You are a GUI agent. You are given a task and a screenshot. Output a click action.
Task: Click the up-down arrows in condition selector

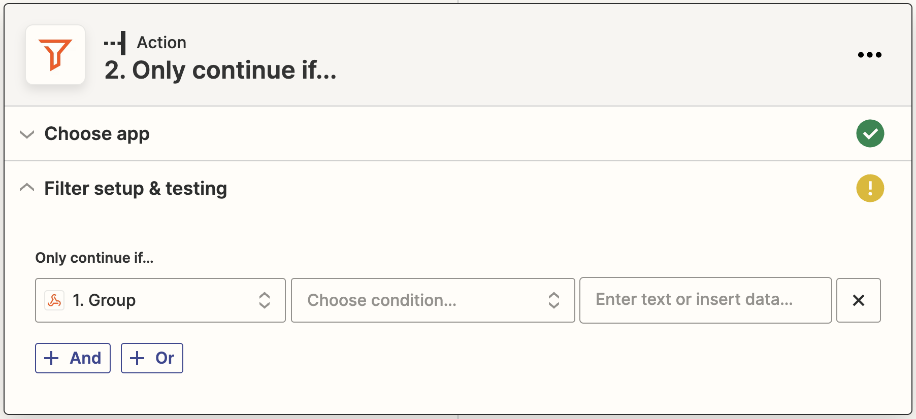tap(553, 300)
